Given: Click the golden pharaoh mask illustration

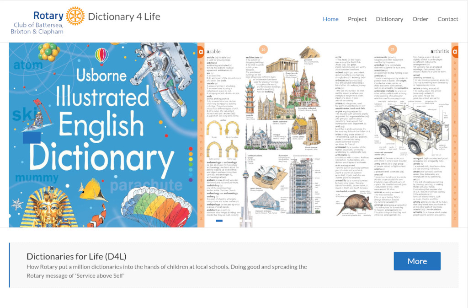Looking at the screenshot, I should 43,207.
